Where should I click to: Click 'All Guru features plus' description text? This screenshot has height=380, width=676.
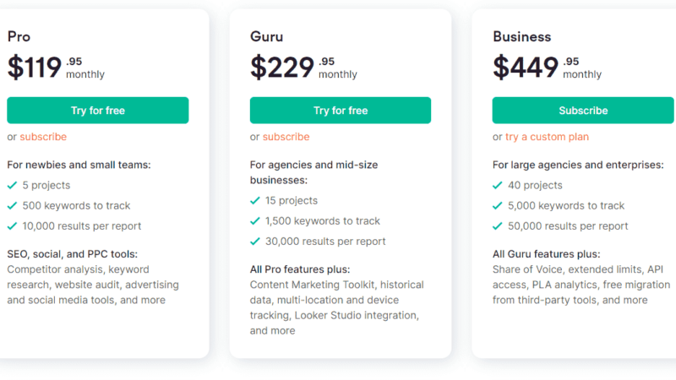546,254
